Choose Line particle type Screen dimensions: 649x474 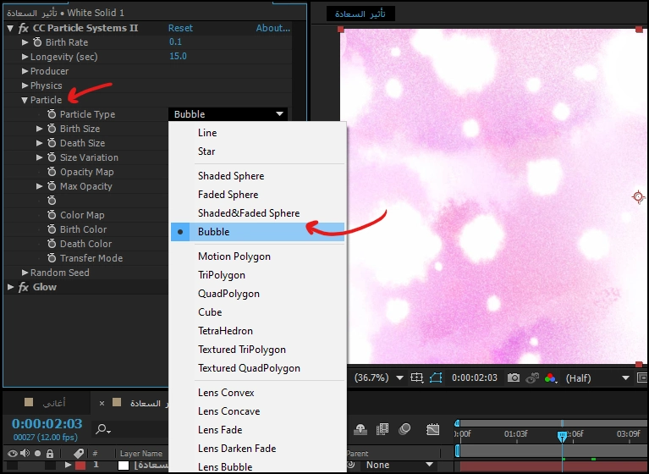tap(207, 133)
